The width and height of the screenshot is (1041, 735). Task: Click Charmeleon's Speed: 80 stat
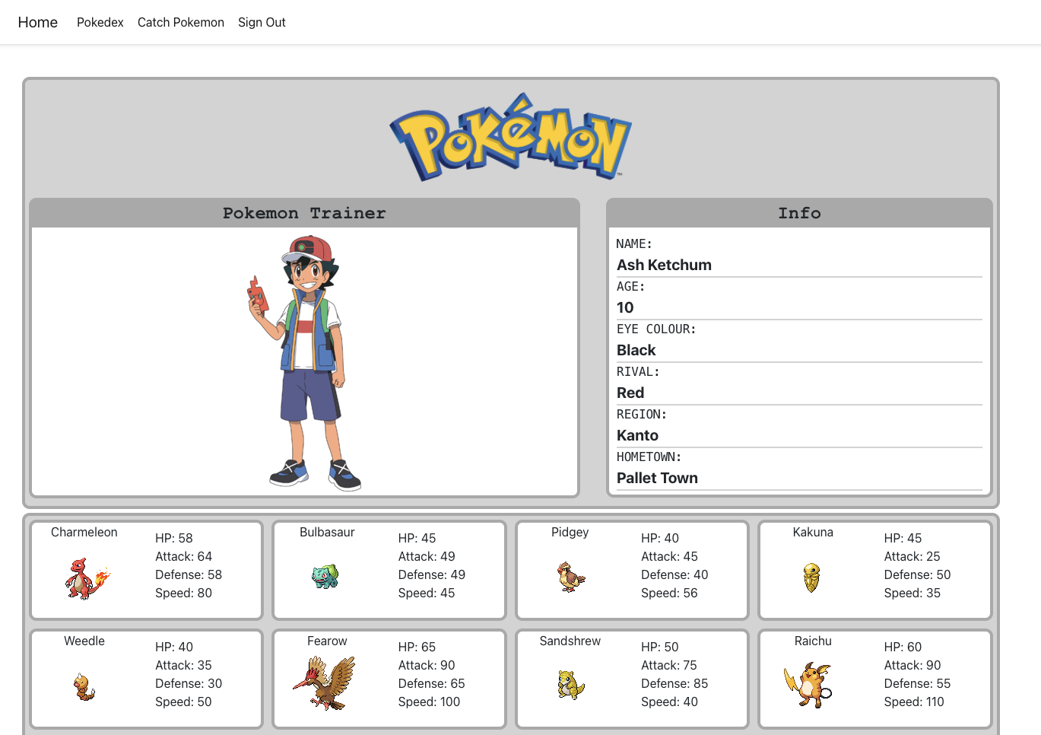click(183, 593)
